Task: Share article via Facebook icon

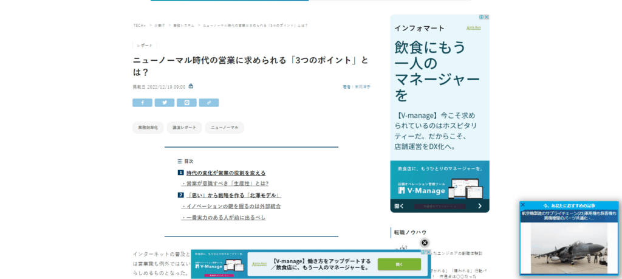Action: (142, 103)
